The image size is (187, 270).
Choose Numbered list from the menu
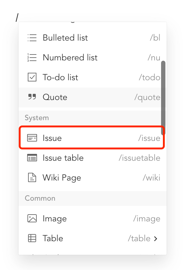click(x=93, y=58)
